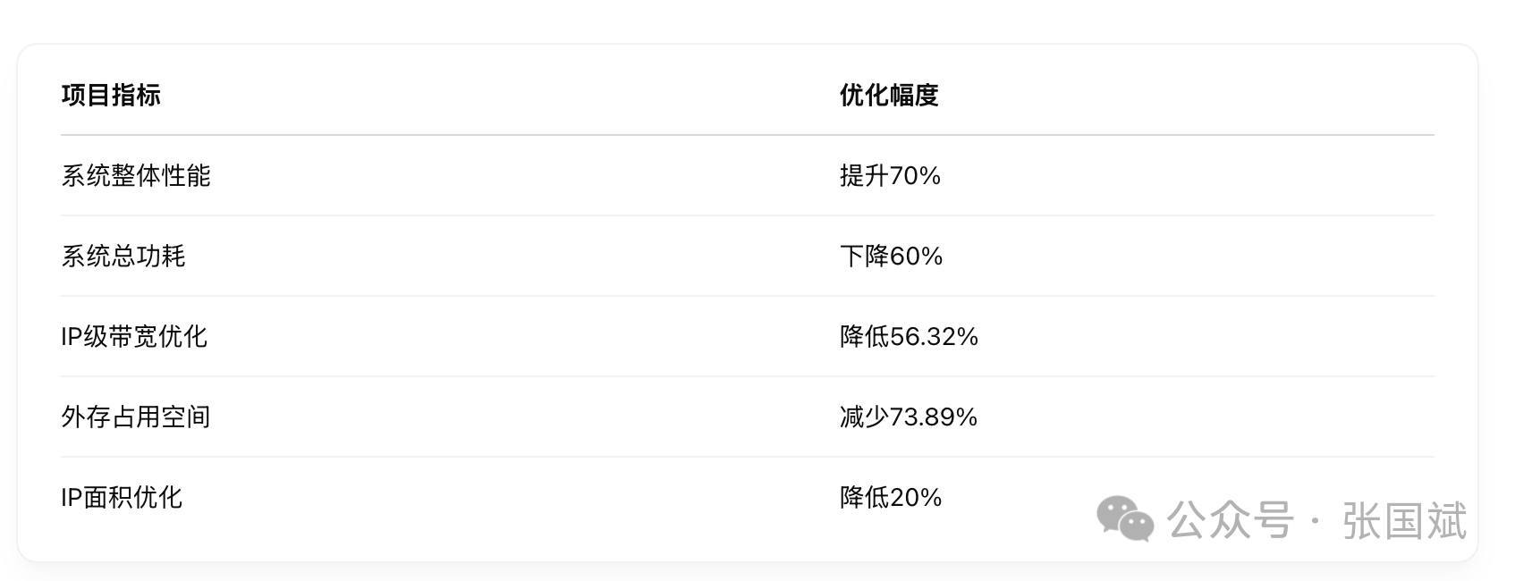Select the 项目指标 column header
This screenshot has height=581, width=1515.
[111, 95]
